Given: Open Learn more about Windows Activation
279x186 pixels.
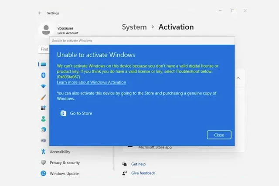Looking at the screenshot, I should 91,82.
